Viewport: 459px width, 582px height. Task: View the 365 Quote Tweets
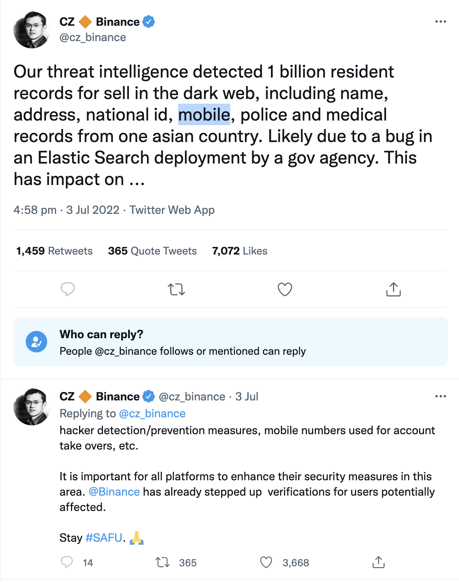click(x=152, y=251)
